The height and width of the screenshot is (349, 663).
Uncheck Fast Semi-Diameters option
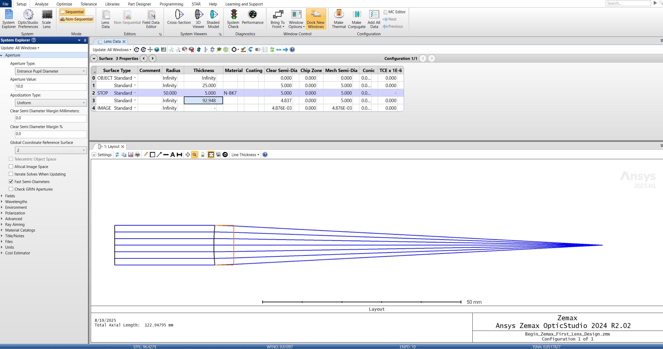tap(11, 182)
